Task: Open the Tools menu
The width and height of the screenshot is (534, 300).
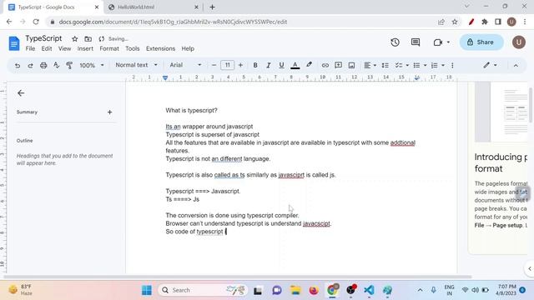Action: [x=132, y=48]
